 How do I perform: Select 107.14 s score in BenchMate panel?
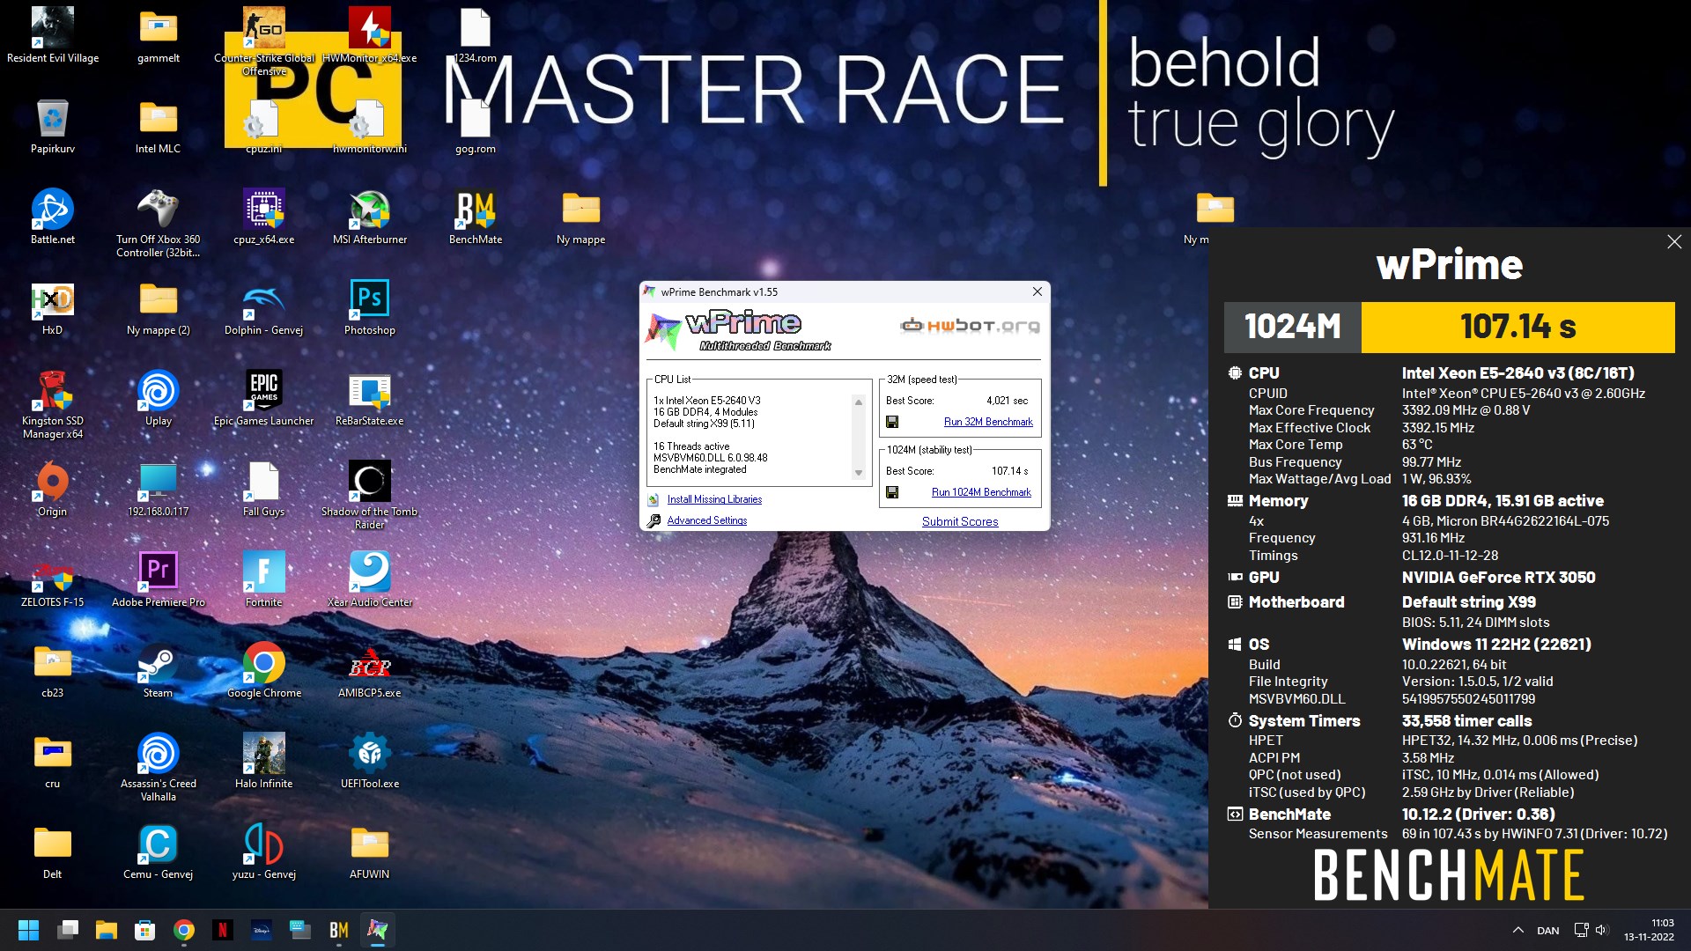(1517, 327)
